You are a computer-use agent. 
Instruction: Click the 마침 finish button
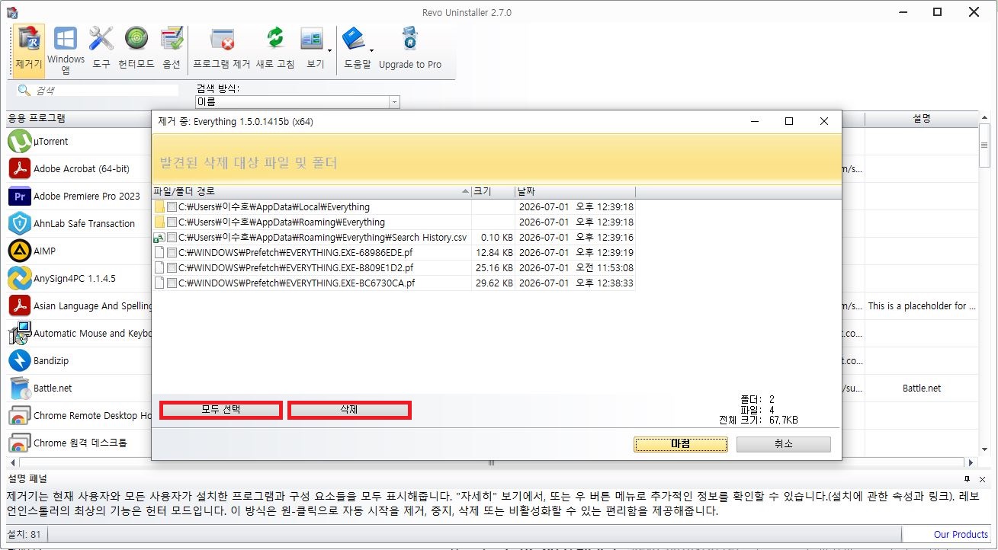(680, 444)
